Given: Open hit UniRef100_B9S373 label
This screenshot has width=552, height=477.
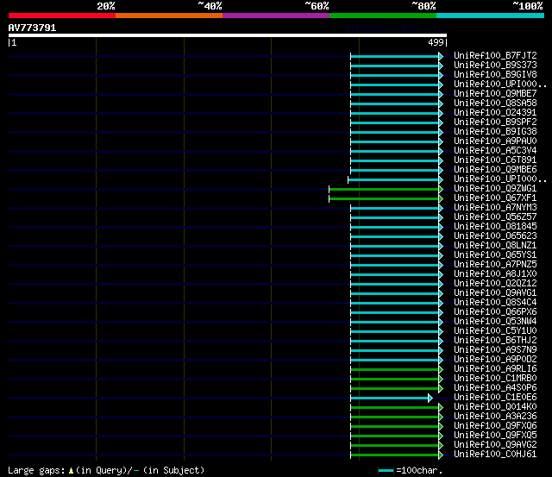Looking at the screenshot, I should [495, 66].
